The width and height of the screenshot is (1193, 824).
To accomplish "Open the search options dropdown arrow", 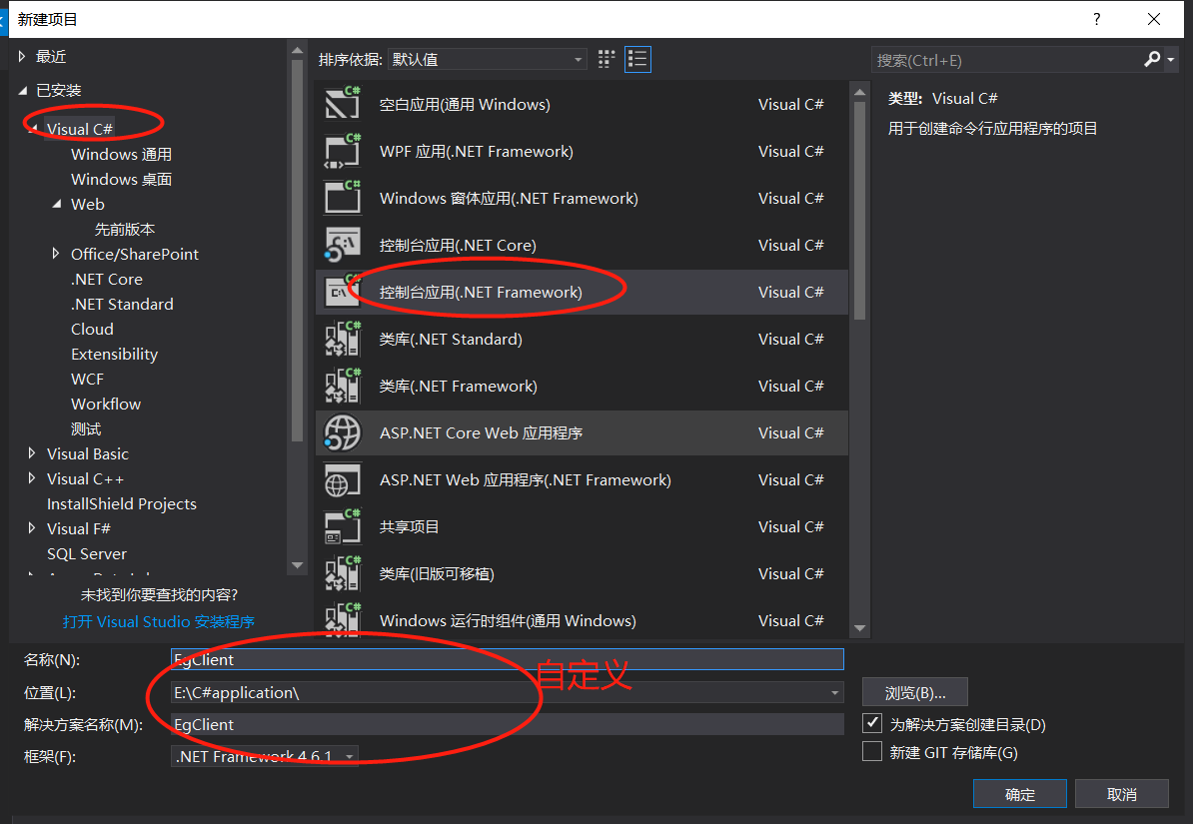I will [1171, 59].
